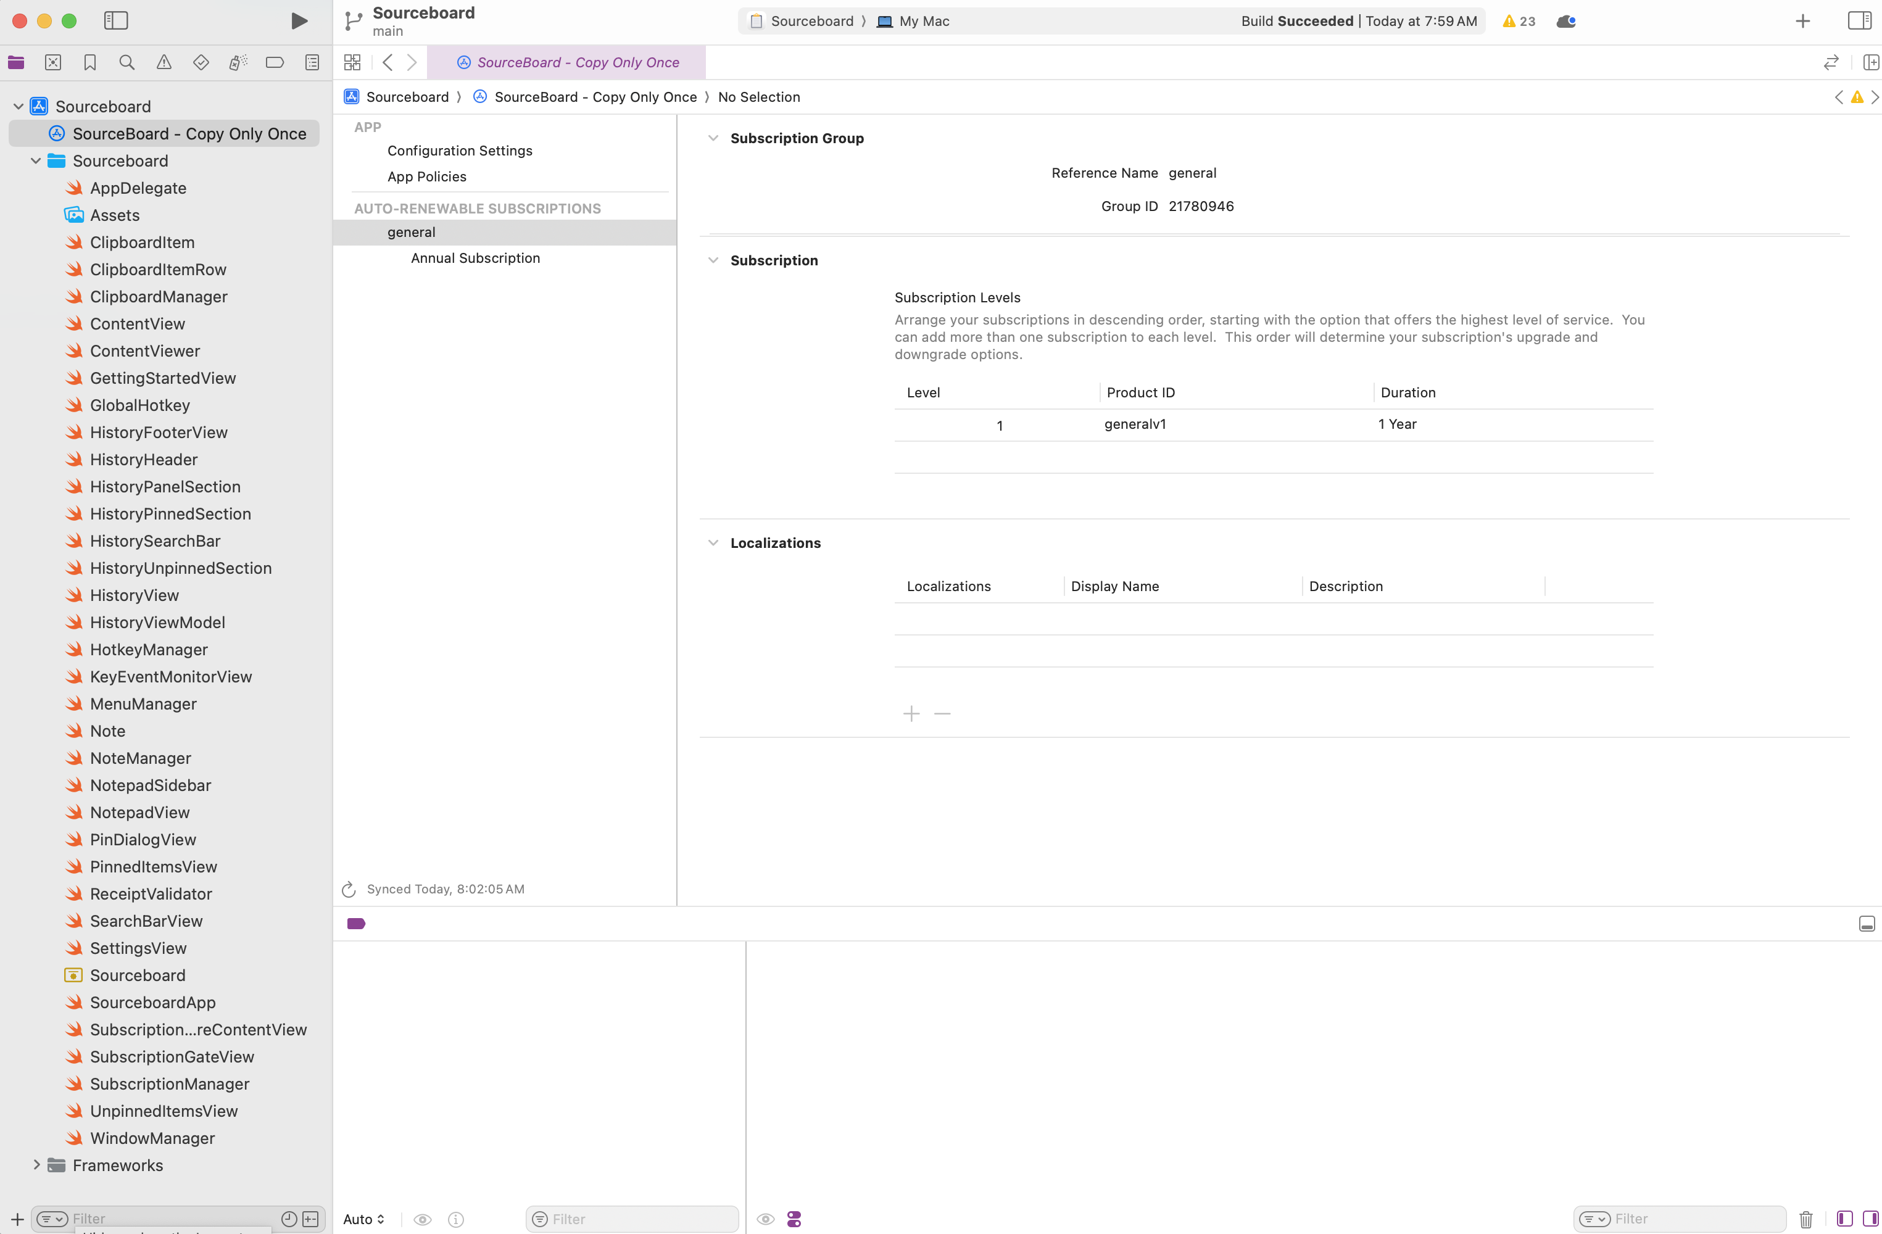Open the related items grid icon
This screenshot has height=1234, width=1882.
pyautogui.click(x=353, y=62)
